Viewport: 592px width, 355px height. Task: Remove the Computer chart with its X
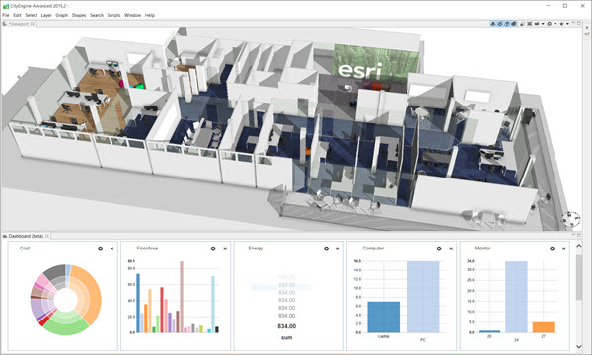coord(451,248)
